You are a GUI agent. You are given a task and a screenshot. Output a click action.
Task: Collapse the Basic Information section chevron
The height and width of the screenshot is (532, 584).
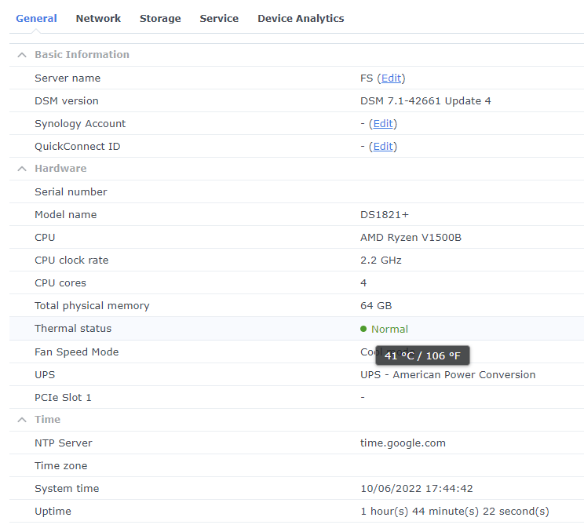[22, 55]
